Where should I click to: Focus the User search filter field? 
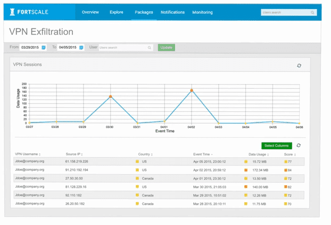click(x=123, y=48)
